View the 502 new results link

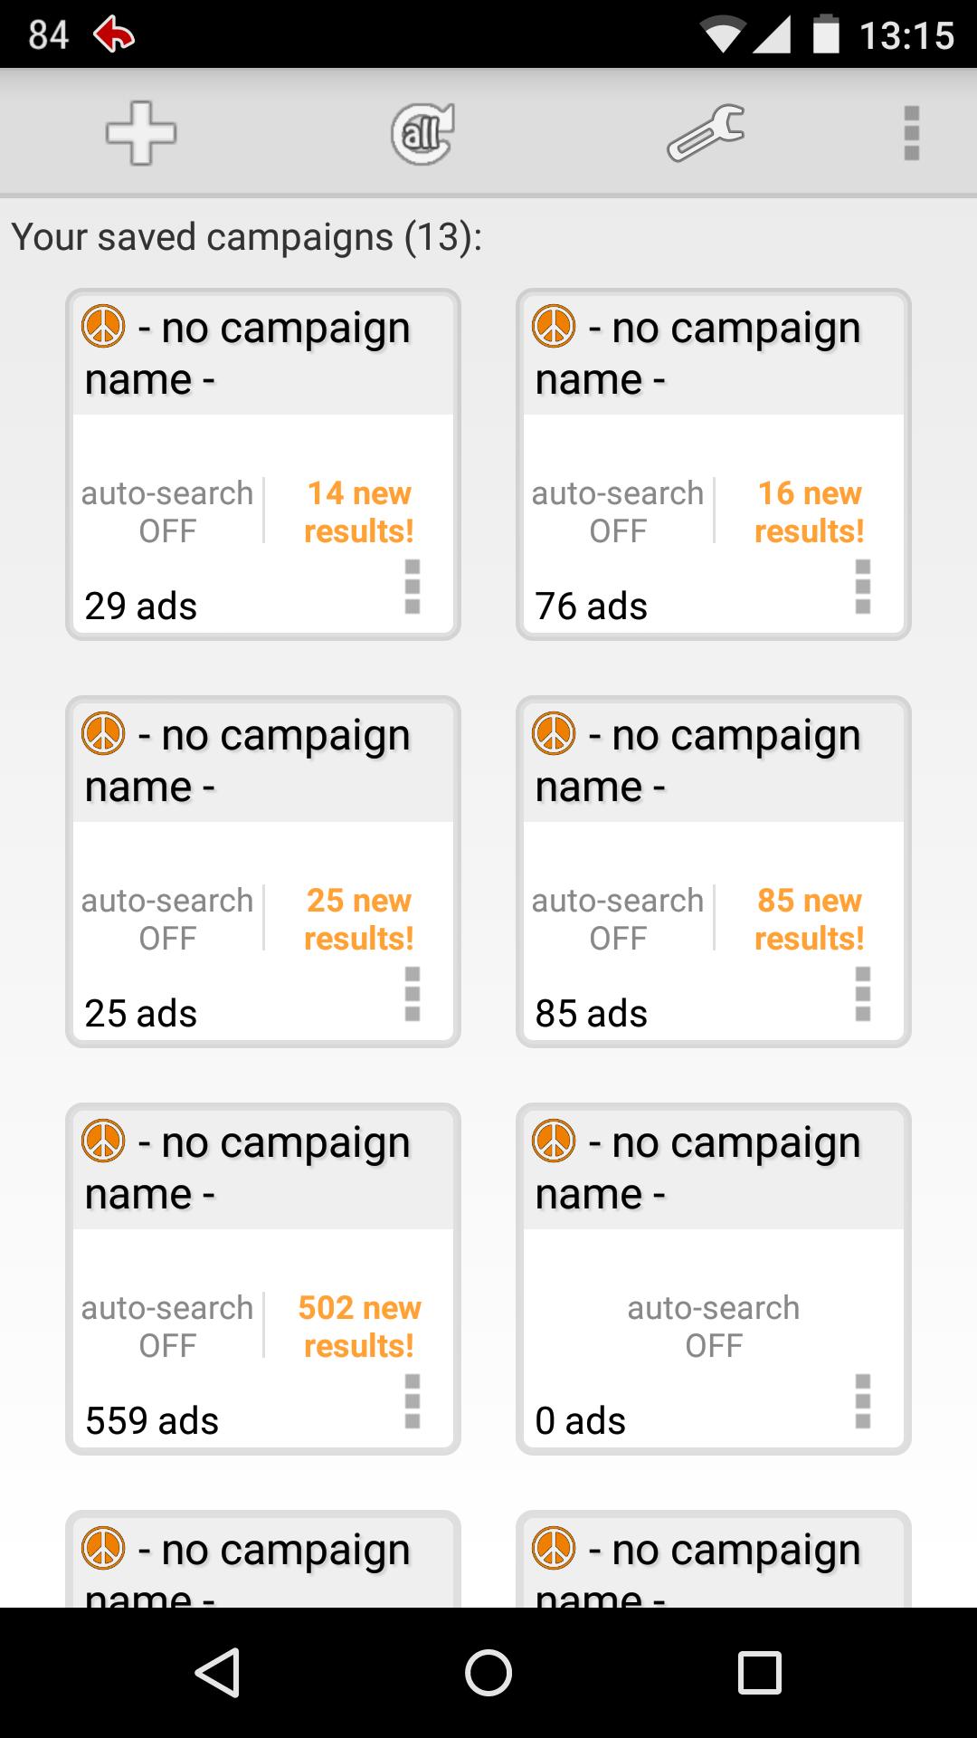click(x=359, y=1326)
